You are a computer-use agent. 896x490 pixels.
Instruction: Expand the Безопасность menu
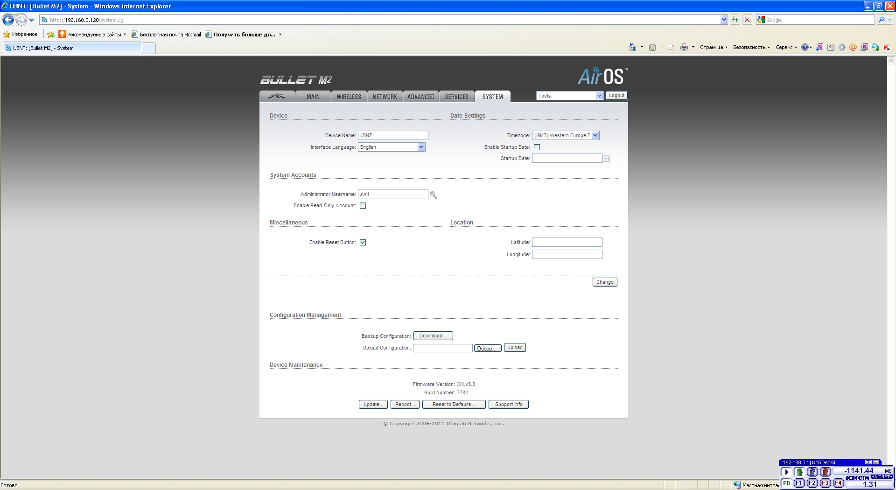751,47
